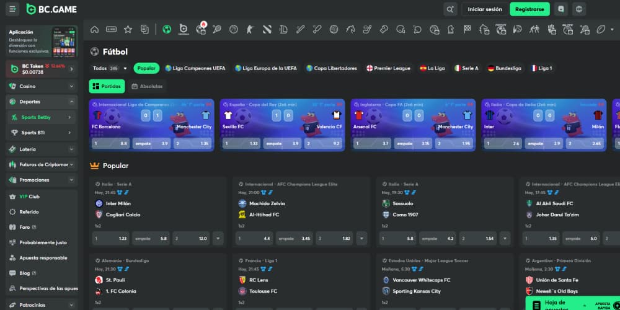The image size is (620, 310).
Task: Select the volleyball sport icon
Action: pyautogui.click(x=334, y=29)
